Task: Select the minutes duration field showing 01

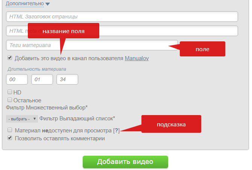Action: pos(42,80)
